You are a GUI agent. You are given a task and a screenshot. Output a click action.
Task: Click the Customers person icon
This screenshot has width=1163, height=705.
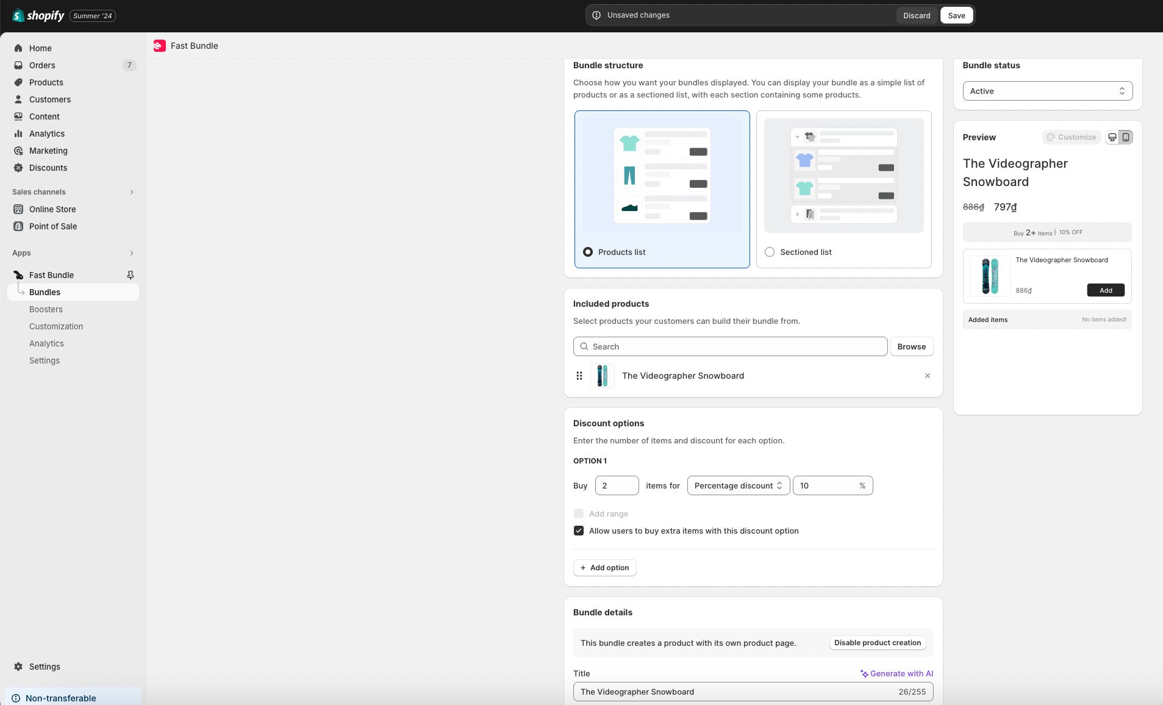[18, 99]
